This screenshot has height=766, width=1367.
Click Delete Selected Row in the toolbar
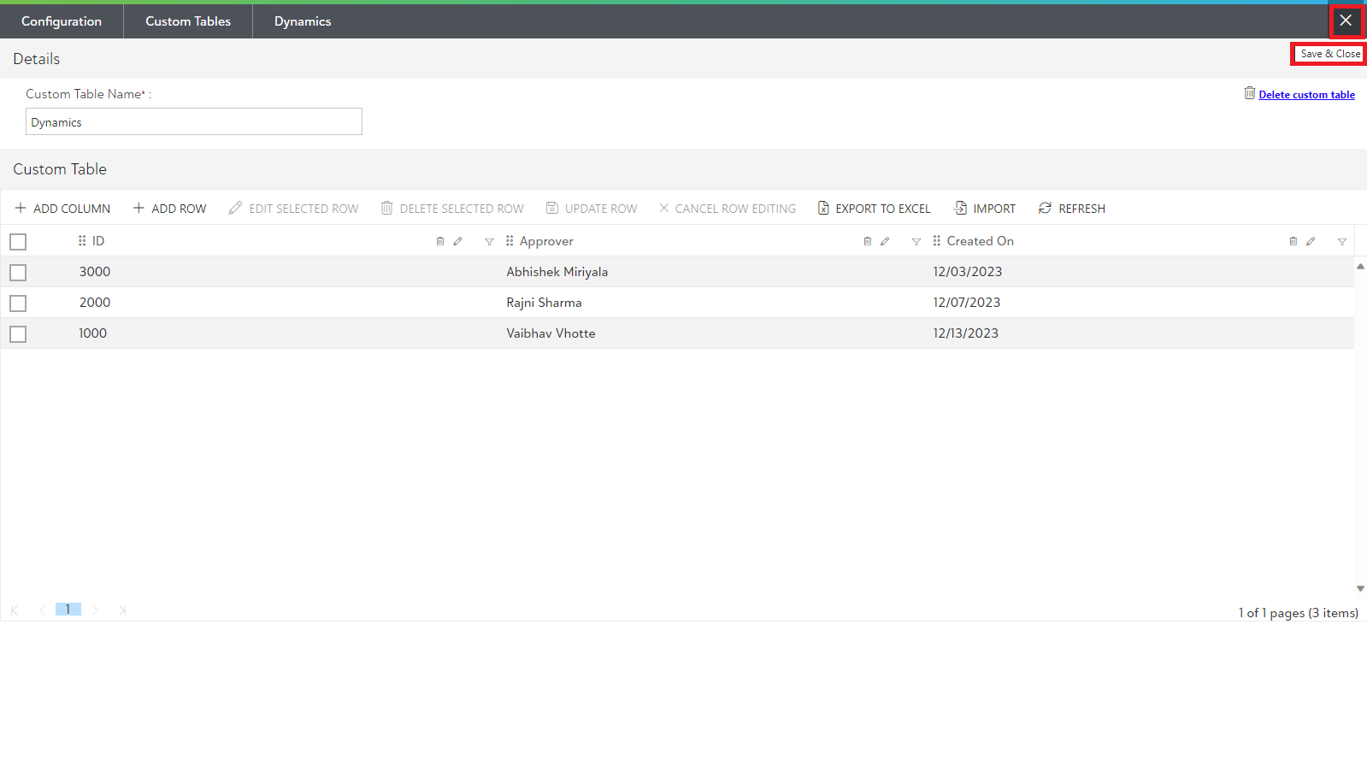[x=452, y=209]
